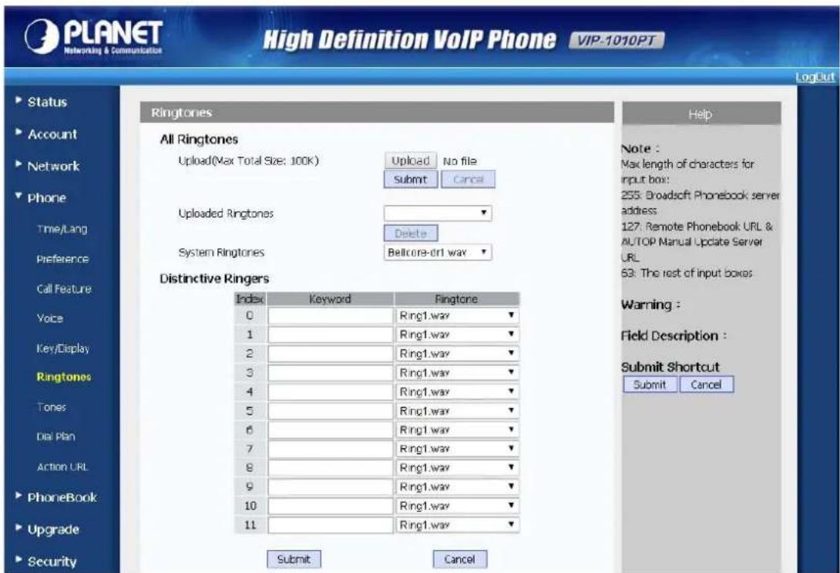Open the Call Feature page
The image size is (840, 573).
(x=64, y=289)
